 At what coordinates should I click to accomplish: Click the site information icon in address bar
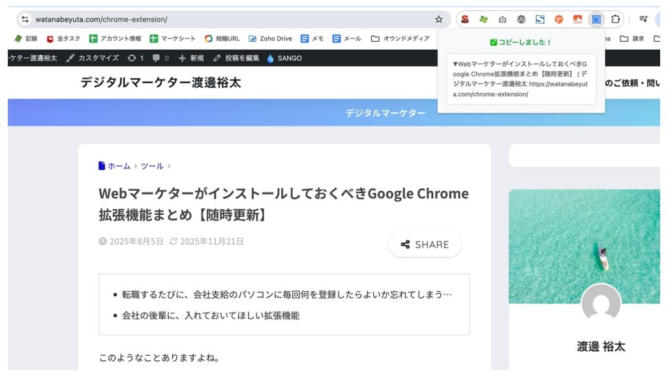click(25, 20)
